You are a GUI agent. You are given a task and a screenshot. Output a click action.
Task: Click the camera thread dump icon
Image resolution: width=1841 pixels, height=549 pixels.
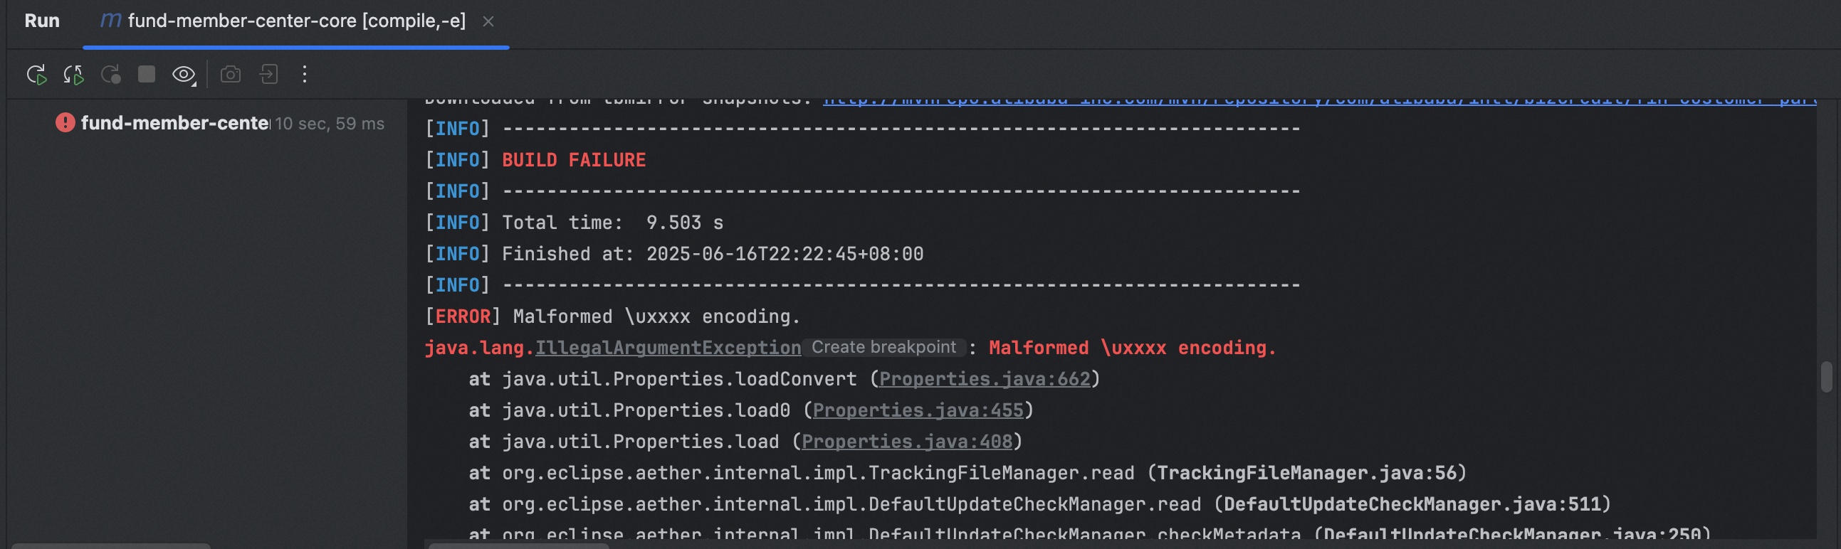[x=230, y=74]
